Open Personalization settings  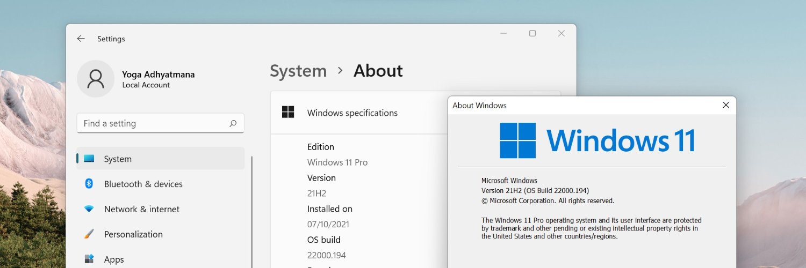[161, 234]
